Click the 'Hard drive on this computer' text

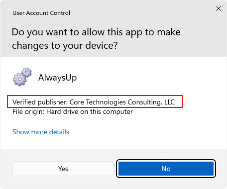pyautogui.click(x=90, y=111)
